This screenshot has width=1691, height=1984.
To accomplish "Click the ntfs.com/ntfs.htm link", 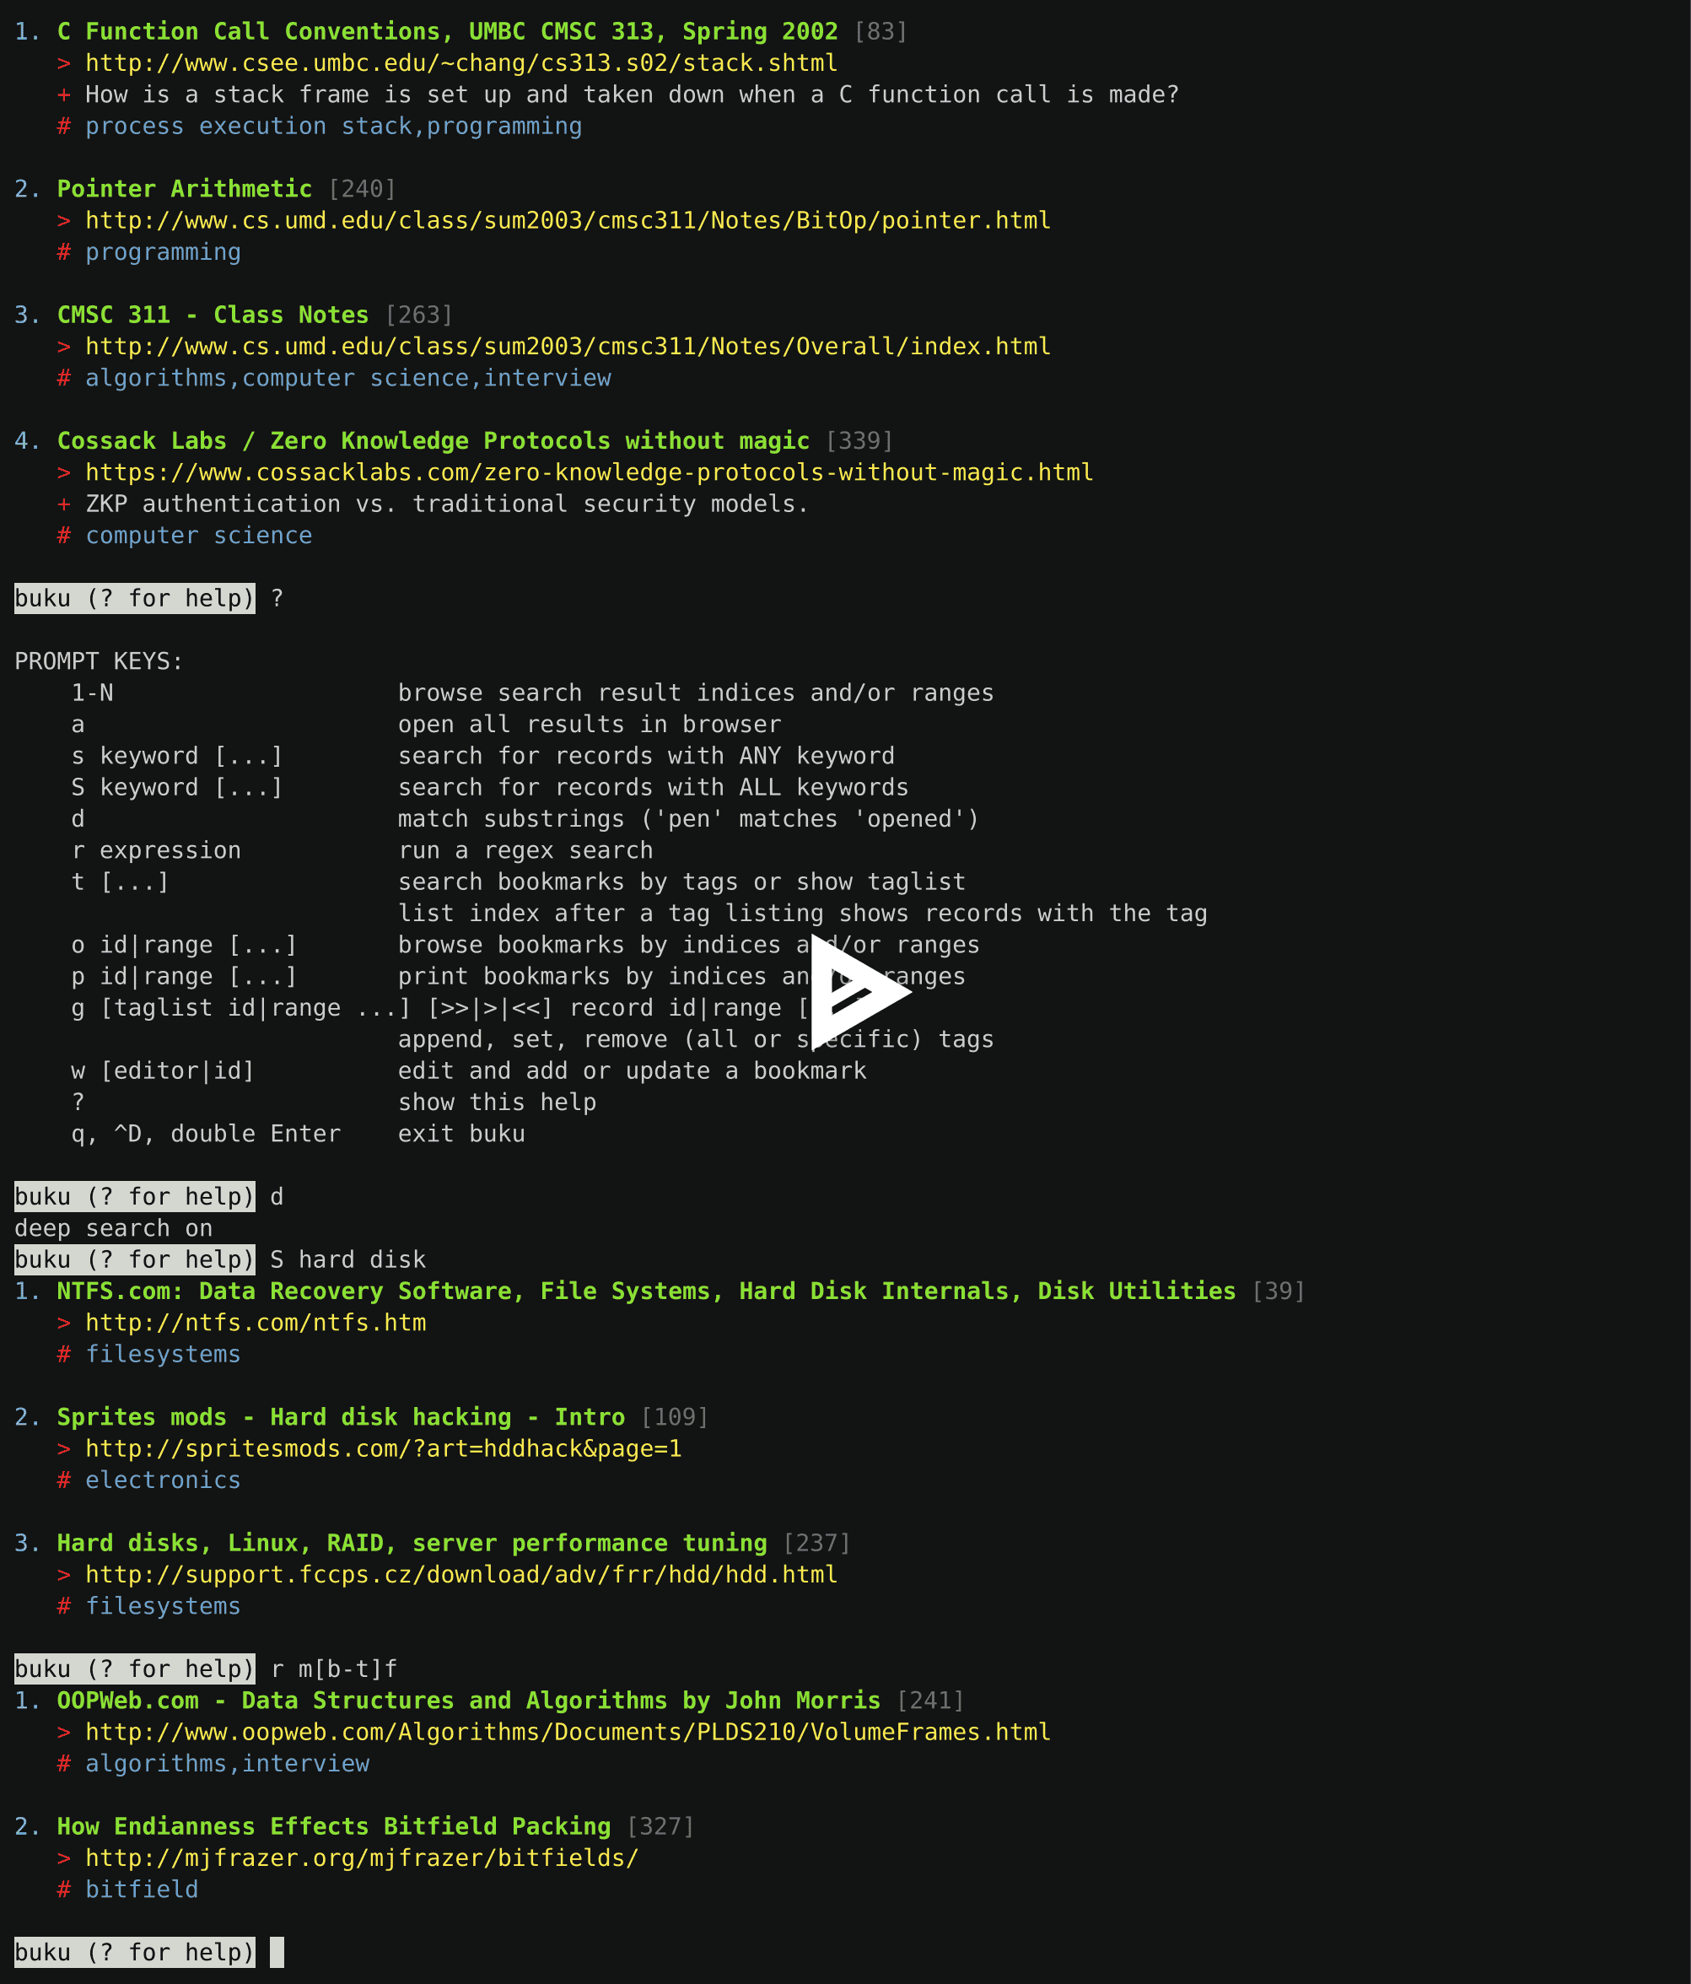I will tap(256, 1324).
